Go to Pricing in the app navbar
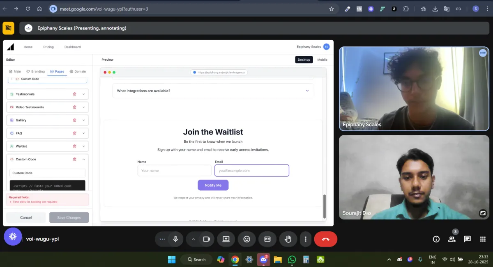 coord(48,47)
